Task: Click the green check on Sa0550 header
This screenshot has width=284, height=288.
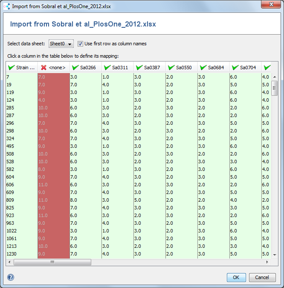Action: click(171, 68)
